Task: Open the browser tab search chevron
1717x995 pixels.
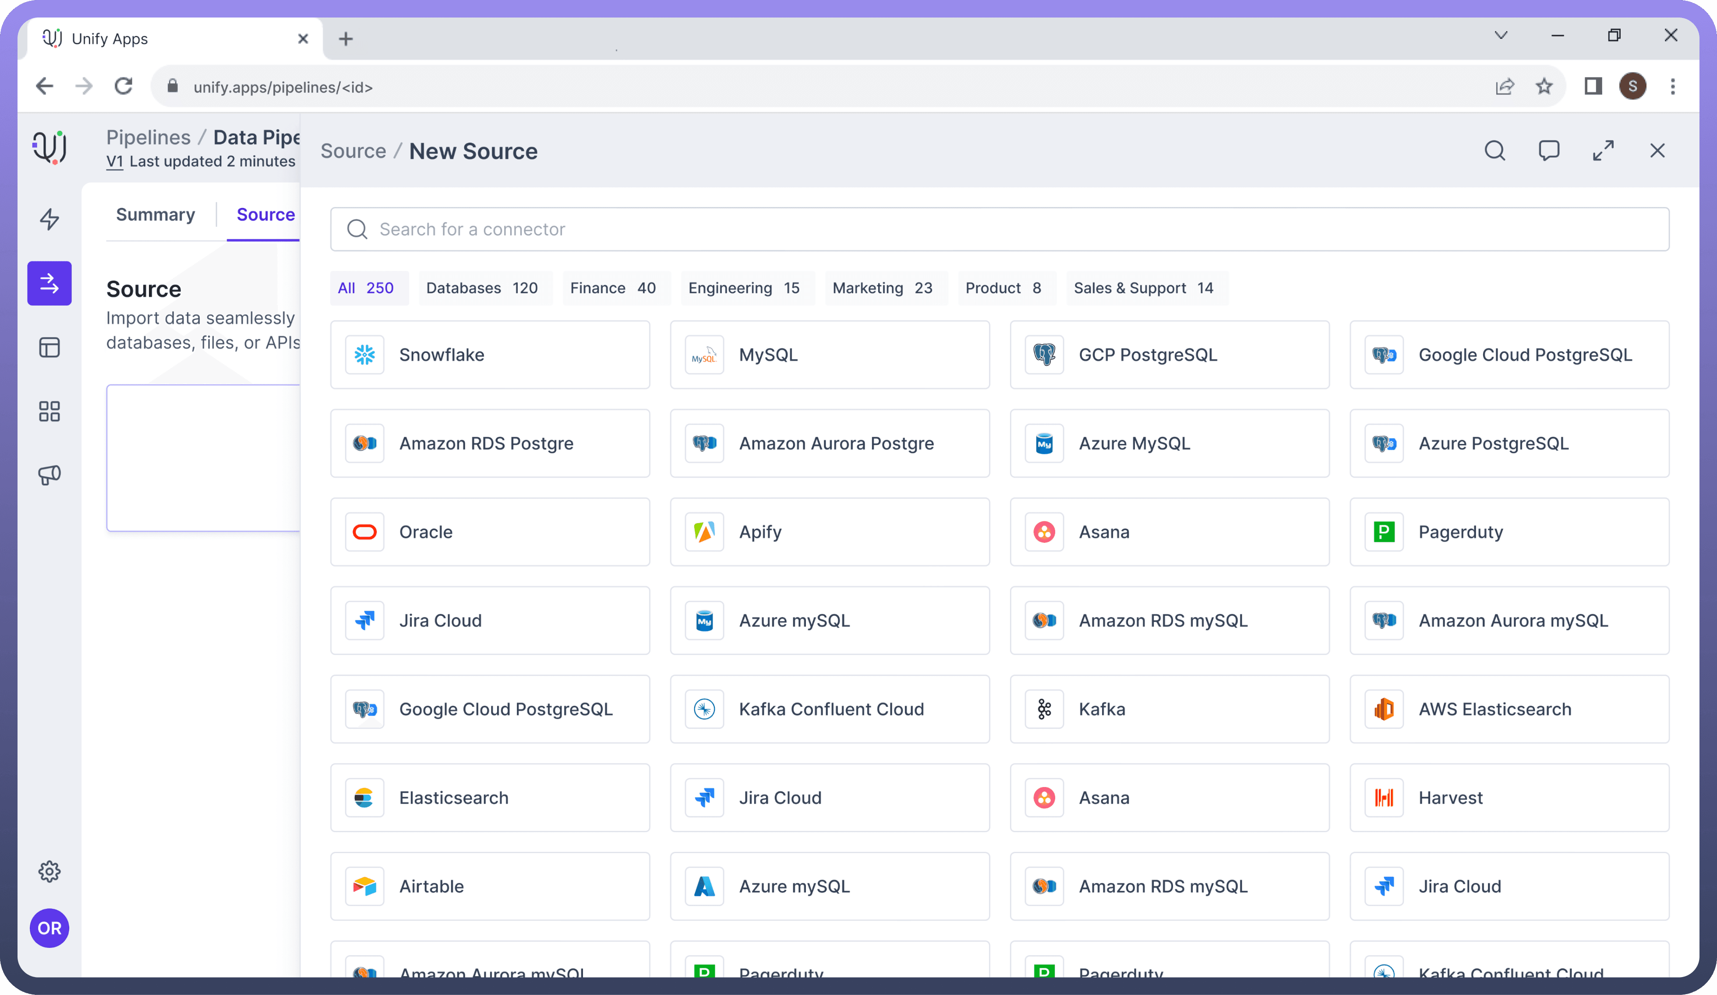Action: click(x=1500, y=35)
